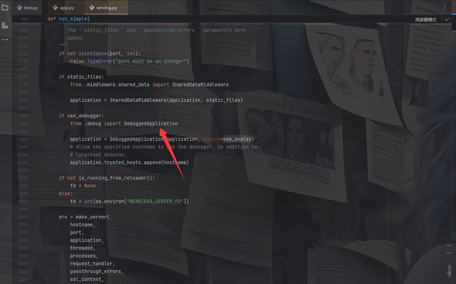The width and height of the screenshot is (456, 284).
Task: Show more tool windows via ellipsis icon
Action: point(5,40)
